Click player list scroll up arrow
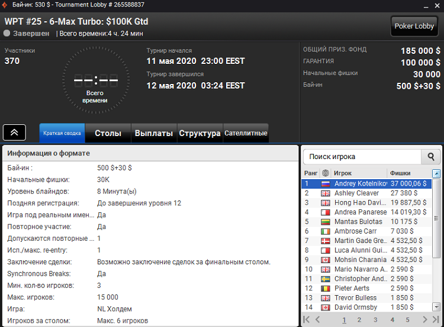444x327 pixels. (436, 173)
